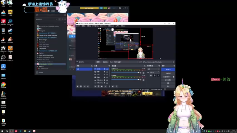The height and width of the screenshot is (133, 237).
Task: Remove transition with trash icon
Action: tap(155, 75)
